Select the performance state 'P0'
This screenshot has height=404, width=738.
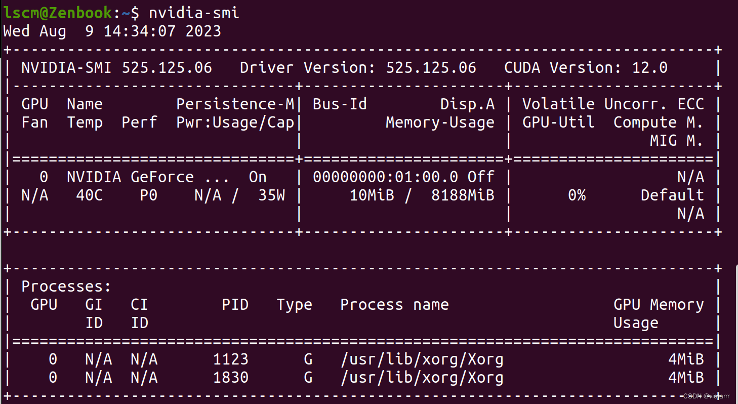(x=148, y=195)
